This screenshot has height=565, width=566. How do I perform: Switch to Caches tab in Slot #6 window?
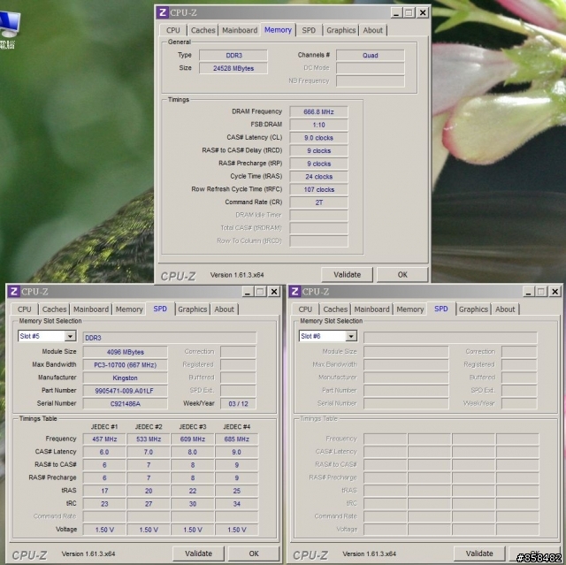[x=335, y=309]
